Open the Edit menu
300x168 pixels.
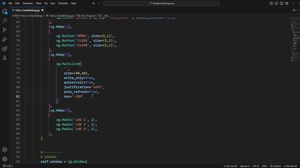tap(17, 3)
